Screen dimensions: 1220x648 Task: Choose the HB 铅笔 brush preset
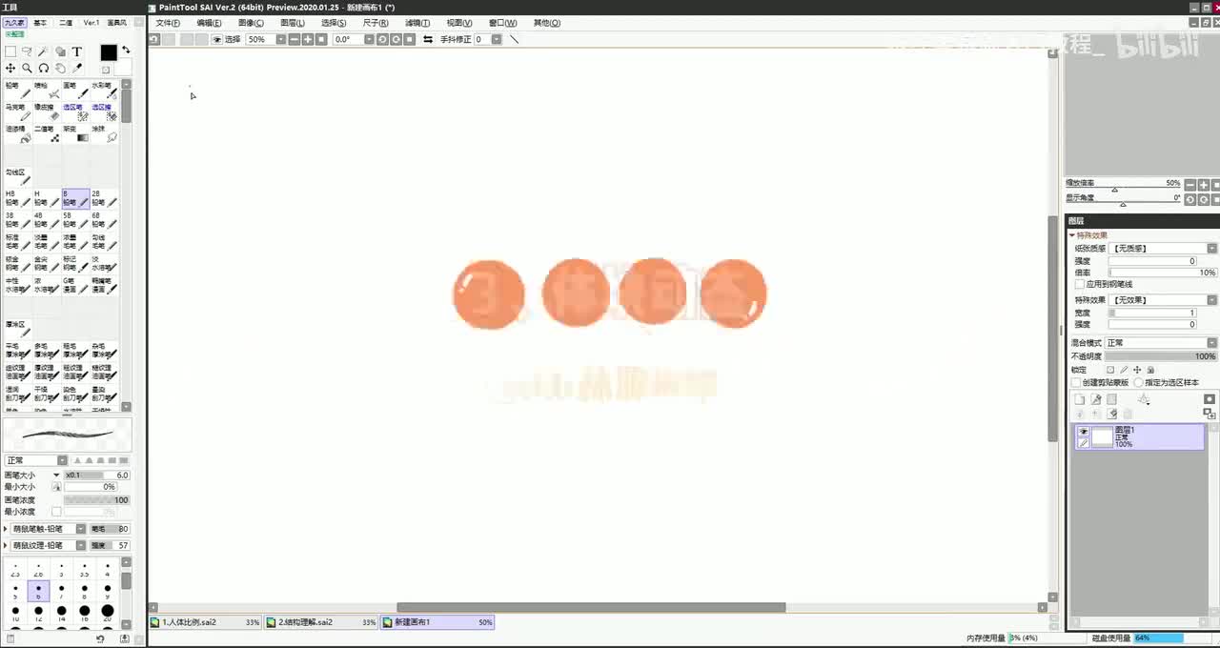18,198
